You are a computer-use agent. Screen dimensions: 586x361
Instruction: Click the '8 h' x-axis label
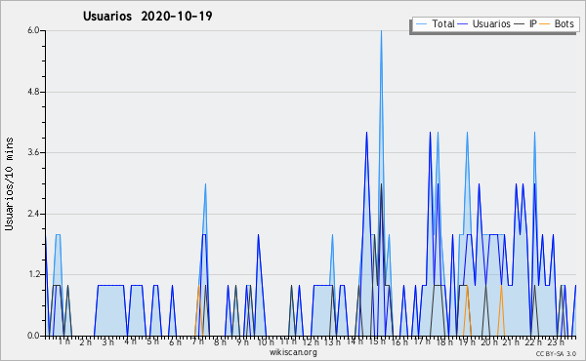220,342
